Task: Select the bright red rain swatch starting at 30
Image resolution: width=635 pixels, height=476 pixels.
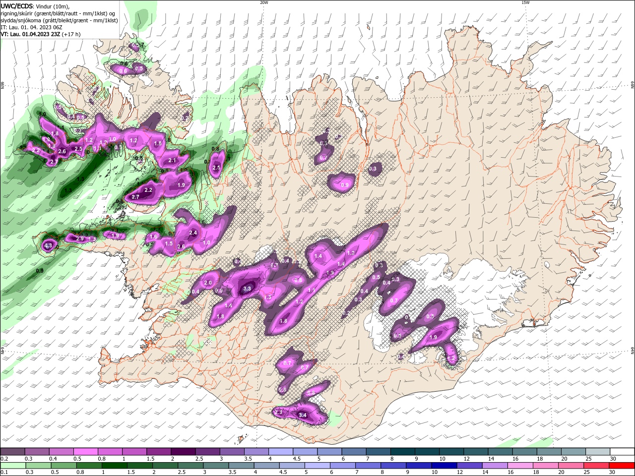Action: (623, 466)
